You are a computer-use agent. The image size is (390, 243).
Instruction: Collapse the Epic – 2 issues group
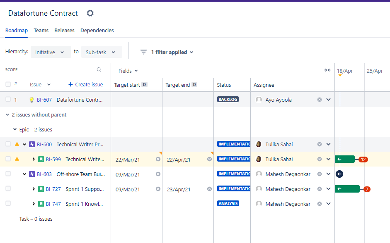(x=15, y=129)
